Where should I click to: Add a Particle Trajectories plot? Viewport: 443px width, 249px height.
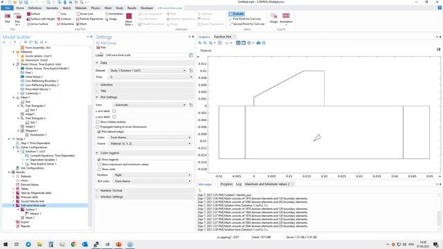point(89,19)
